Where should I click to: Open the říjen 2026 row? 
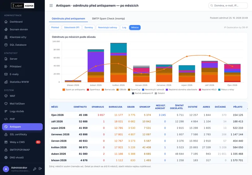point(148,115)
